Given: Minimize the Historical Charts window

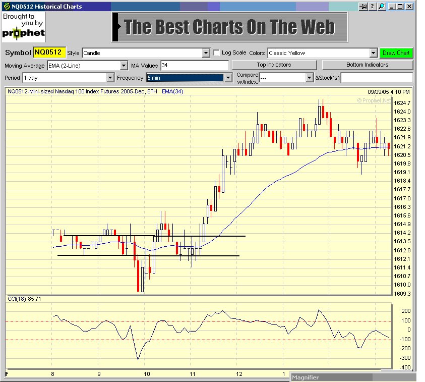Looking at the screenshot, I should [391, 7].
